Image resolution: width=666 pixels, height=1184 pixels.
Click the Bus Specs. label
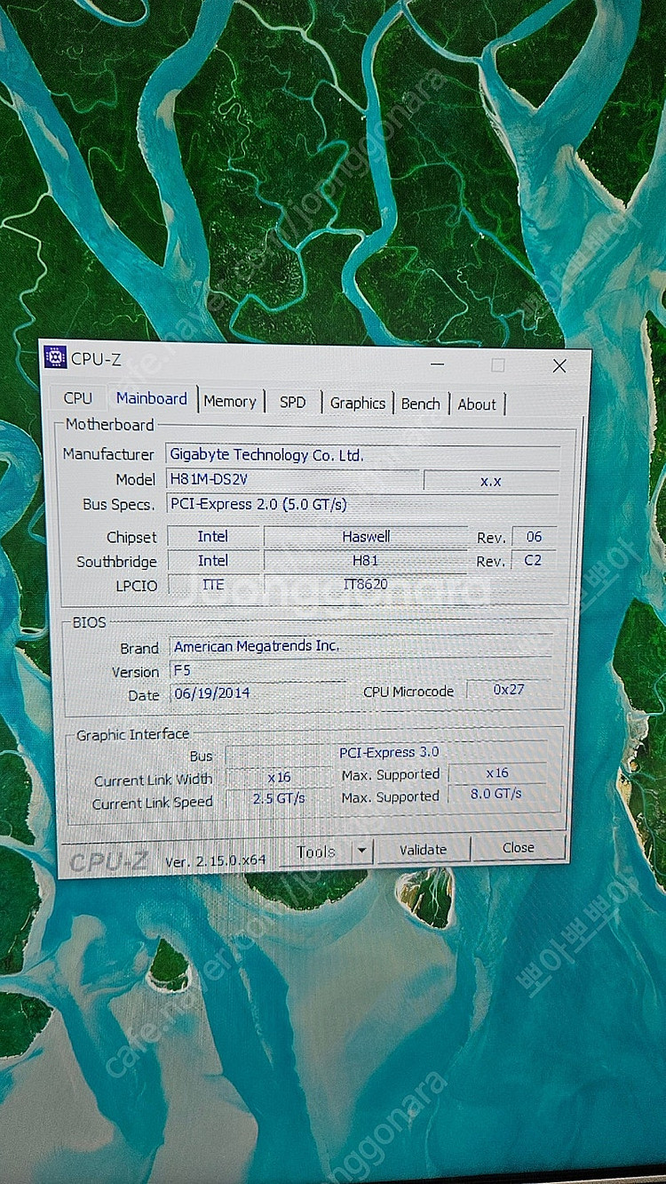coord(119,504)
